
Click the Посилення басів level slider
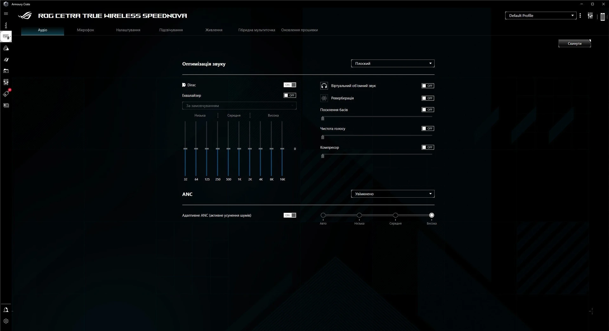[377, 118]
